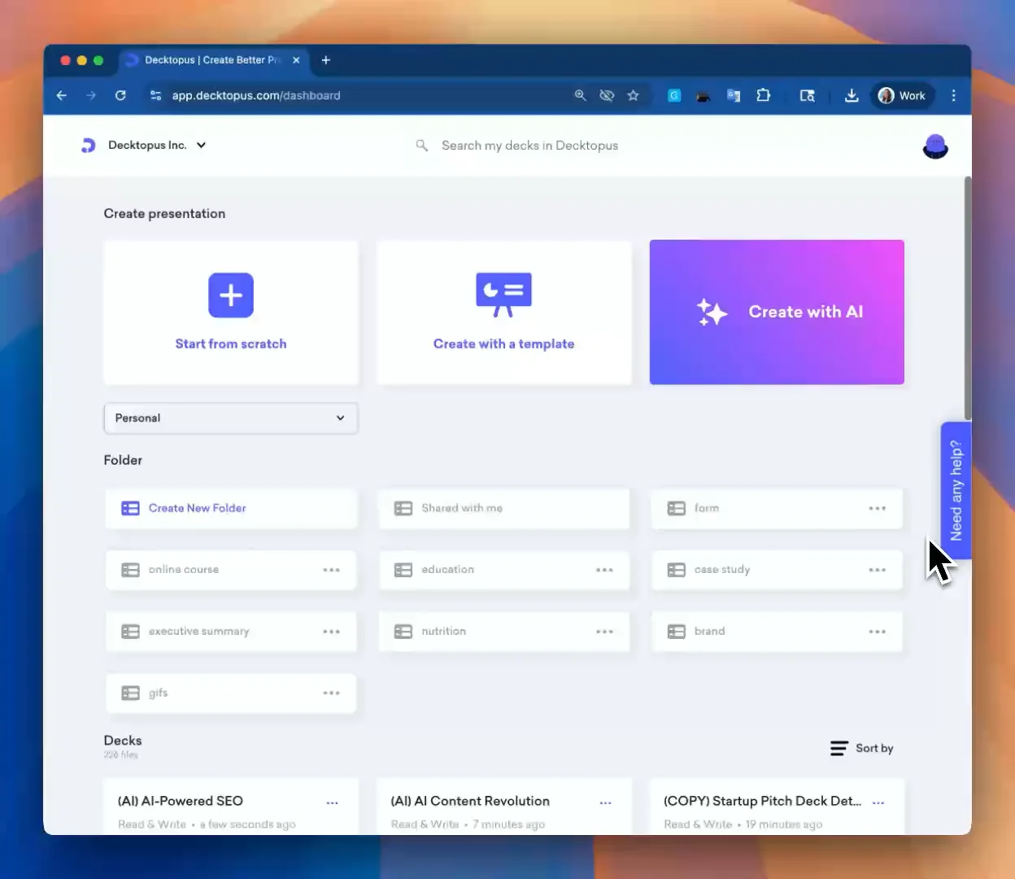Click the browser downloads icon
Screen dimensions: 1015x879
click(x=851, y=95)
